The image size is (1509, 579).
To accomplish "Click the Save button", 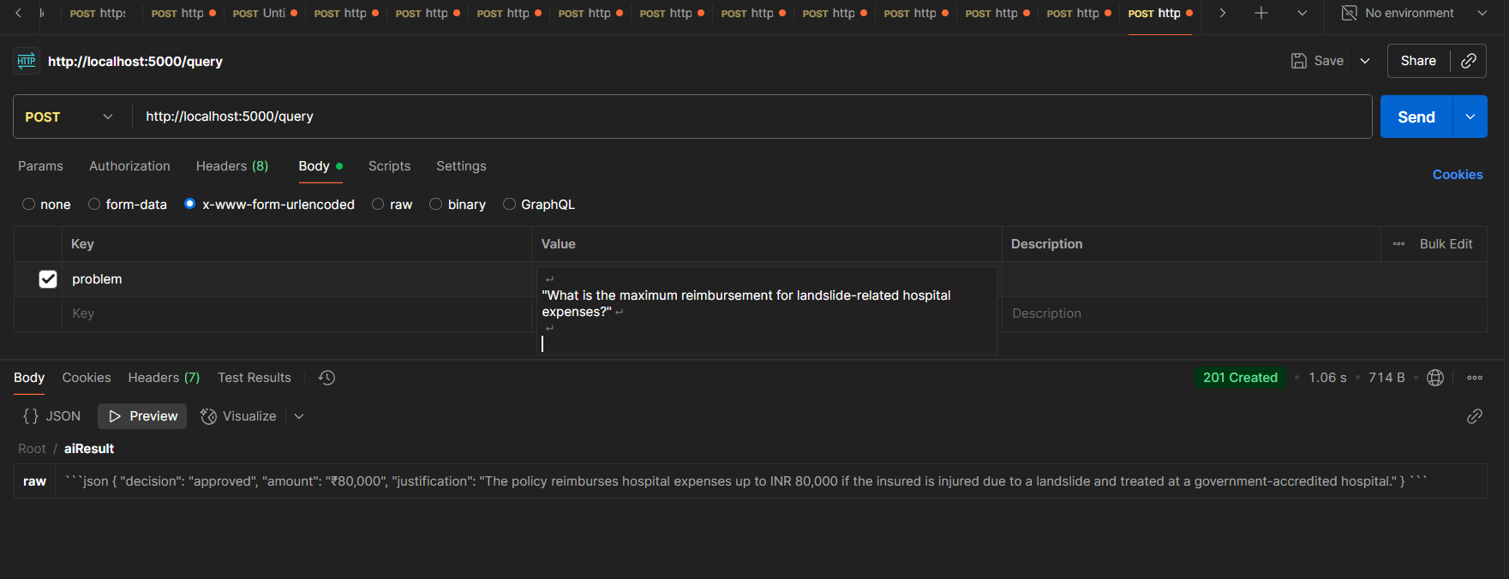I will point(1318,61).
